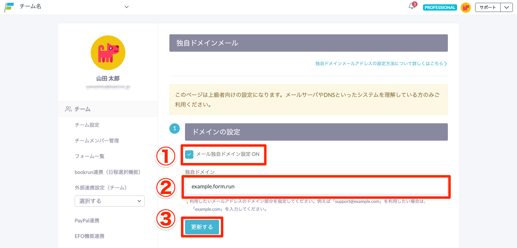This screenshot has width=517, height=248.
Task: Click the large dog profile picture
Action: (x=108, y=53)
